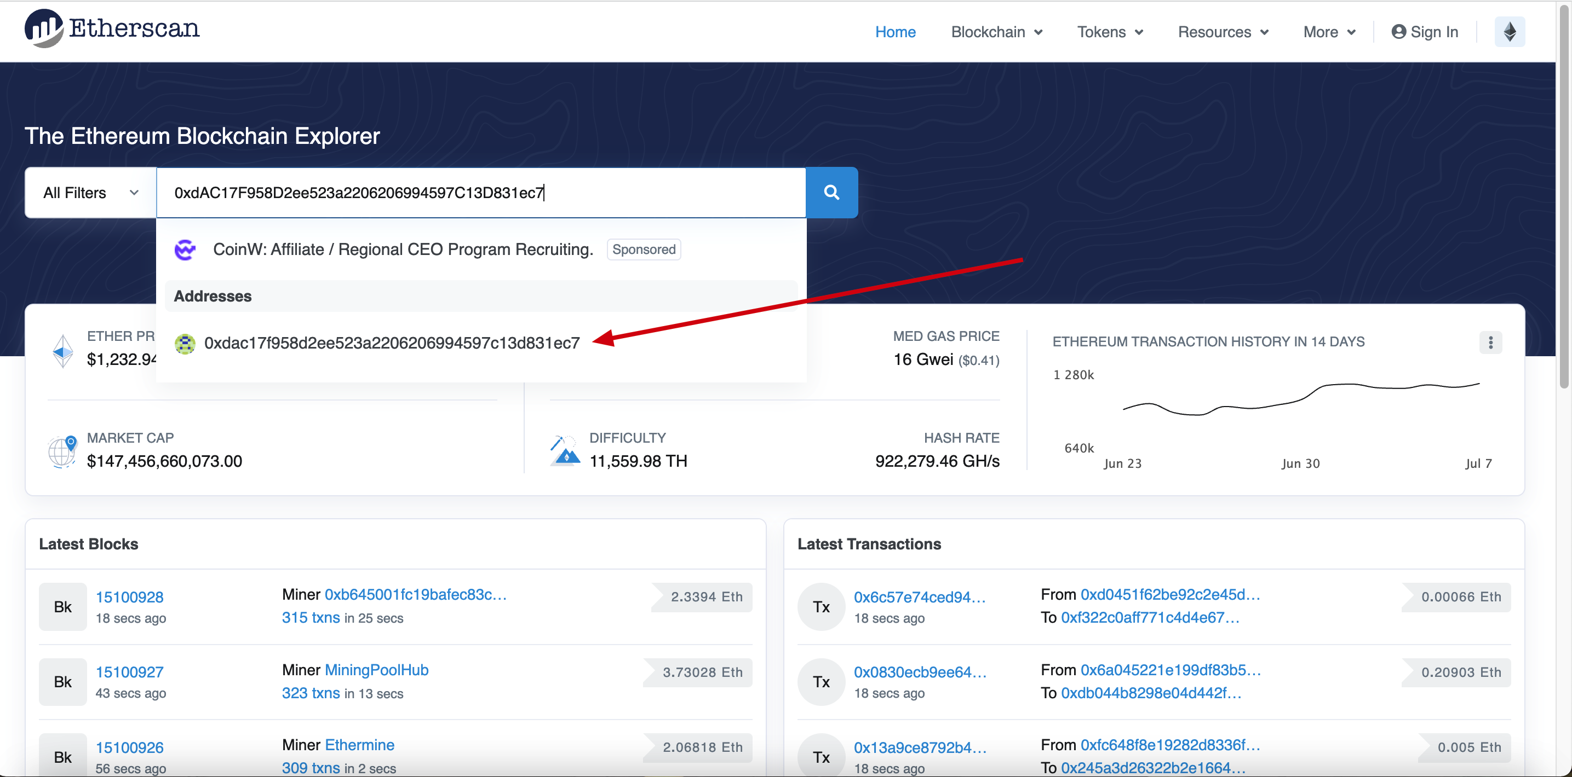
Task: Click the CoinW sponsored logo icon
Action: click(x=185, y=250)
